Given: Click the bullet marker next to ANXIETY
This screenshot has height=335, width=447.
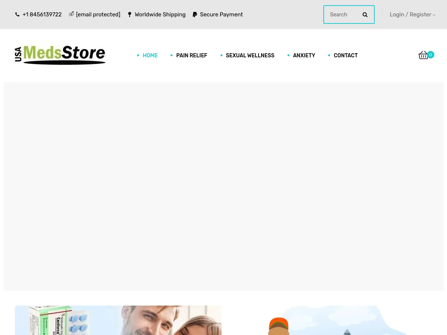Looking at the screenshot, I should point(288,55).
